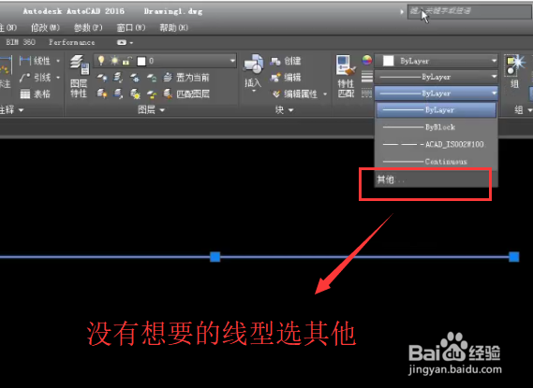Screen dimensions: 533x388
Task: Click the white layer 0 color swatch
Action: pos(141,61)
